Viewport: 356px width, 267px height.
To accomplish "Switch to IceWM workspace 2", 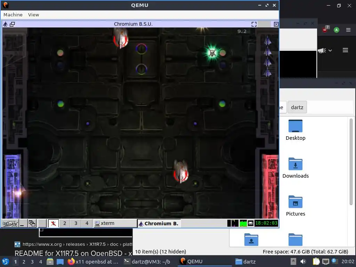I will tap(65, 224).
